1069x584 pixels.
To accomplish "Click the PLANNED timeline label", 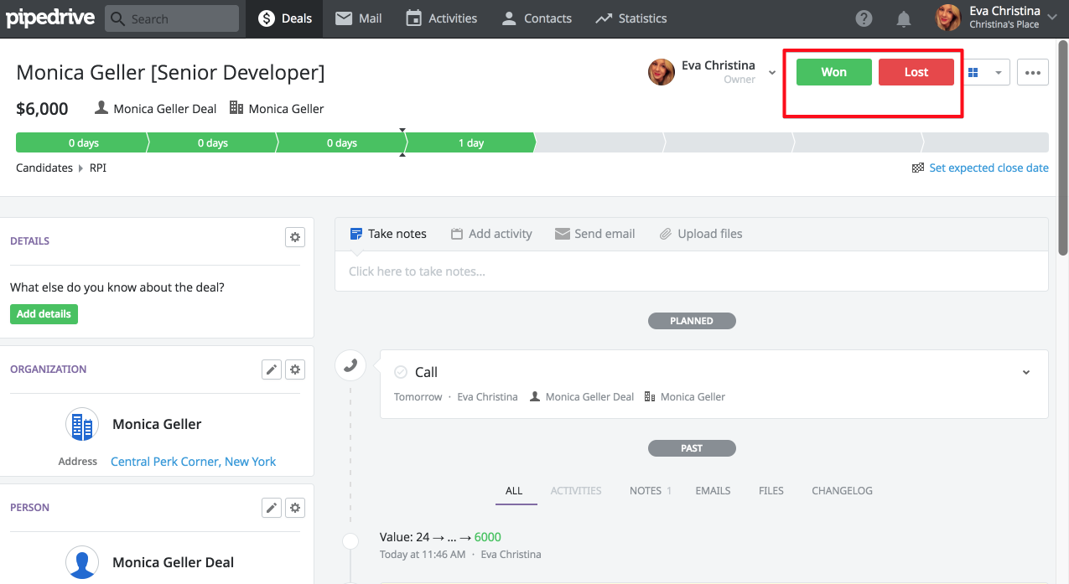I will (692, 321).
